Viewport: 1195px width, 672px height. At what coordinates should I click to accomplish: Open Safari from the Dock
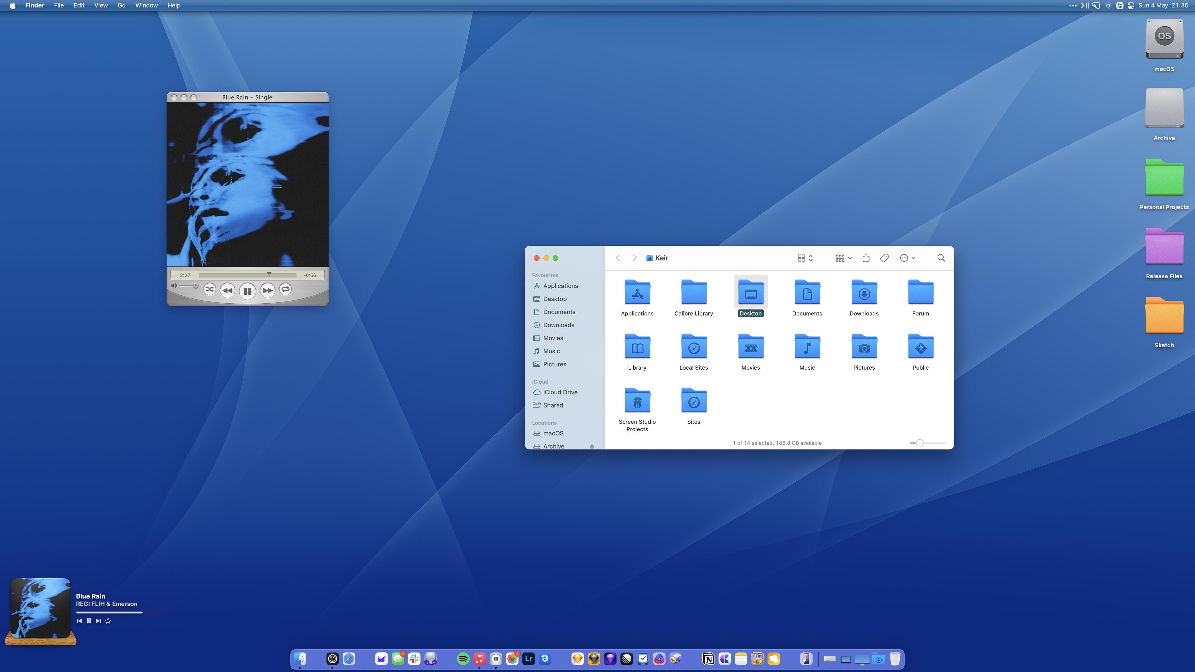(x=349, y=659)
